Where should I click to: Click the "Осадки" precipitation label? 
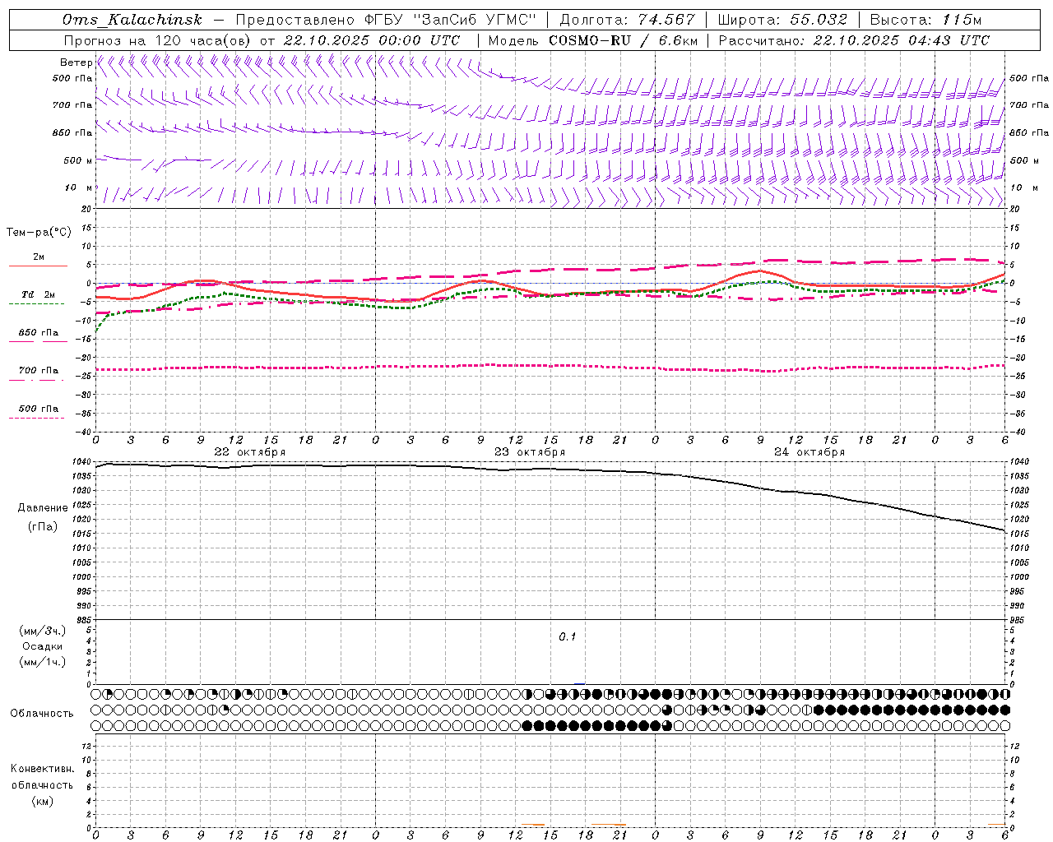(x=43, y=646)
